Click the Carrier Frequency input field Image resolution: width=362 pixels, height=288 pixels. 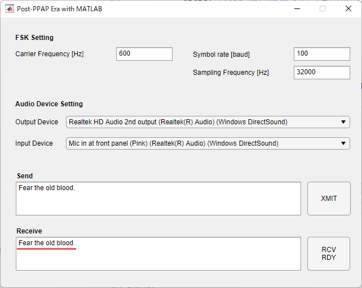pos(144,54)
